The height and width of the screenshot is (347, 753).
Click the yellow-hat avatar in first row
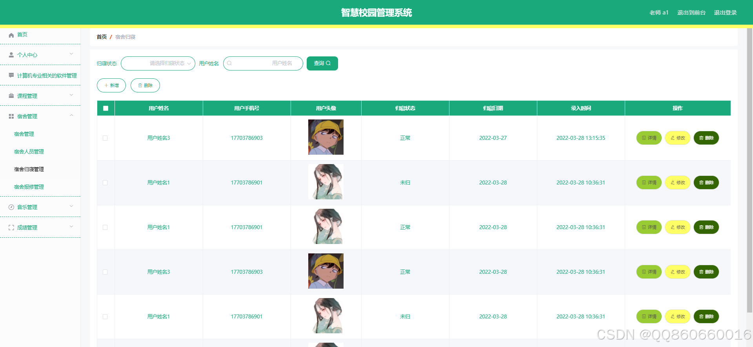326,137
